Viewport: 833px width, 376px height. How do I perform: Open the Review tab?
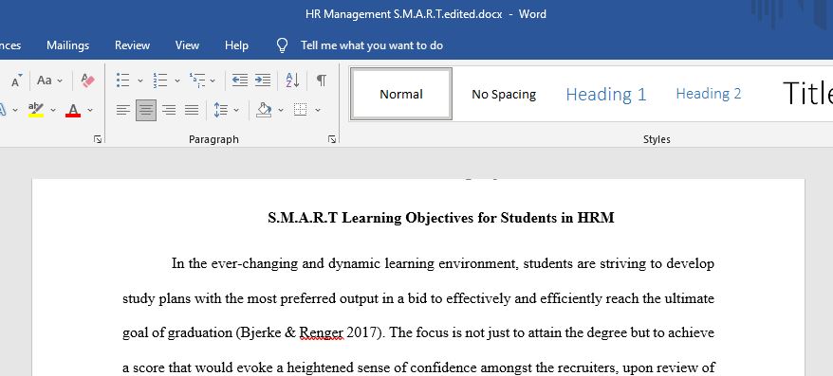point(132,45)
